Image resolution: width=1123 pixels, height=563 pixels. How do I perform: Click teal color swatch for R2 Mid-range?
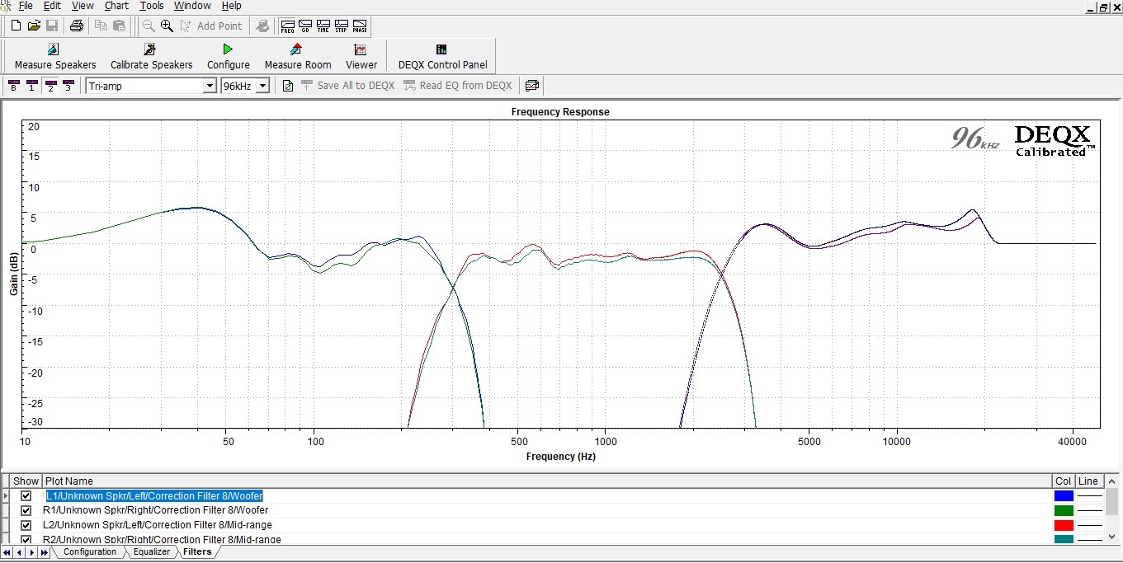1064,539
